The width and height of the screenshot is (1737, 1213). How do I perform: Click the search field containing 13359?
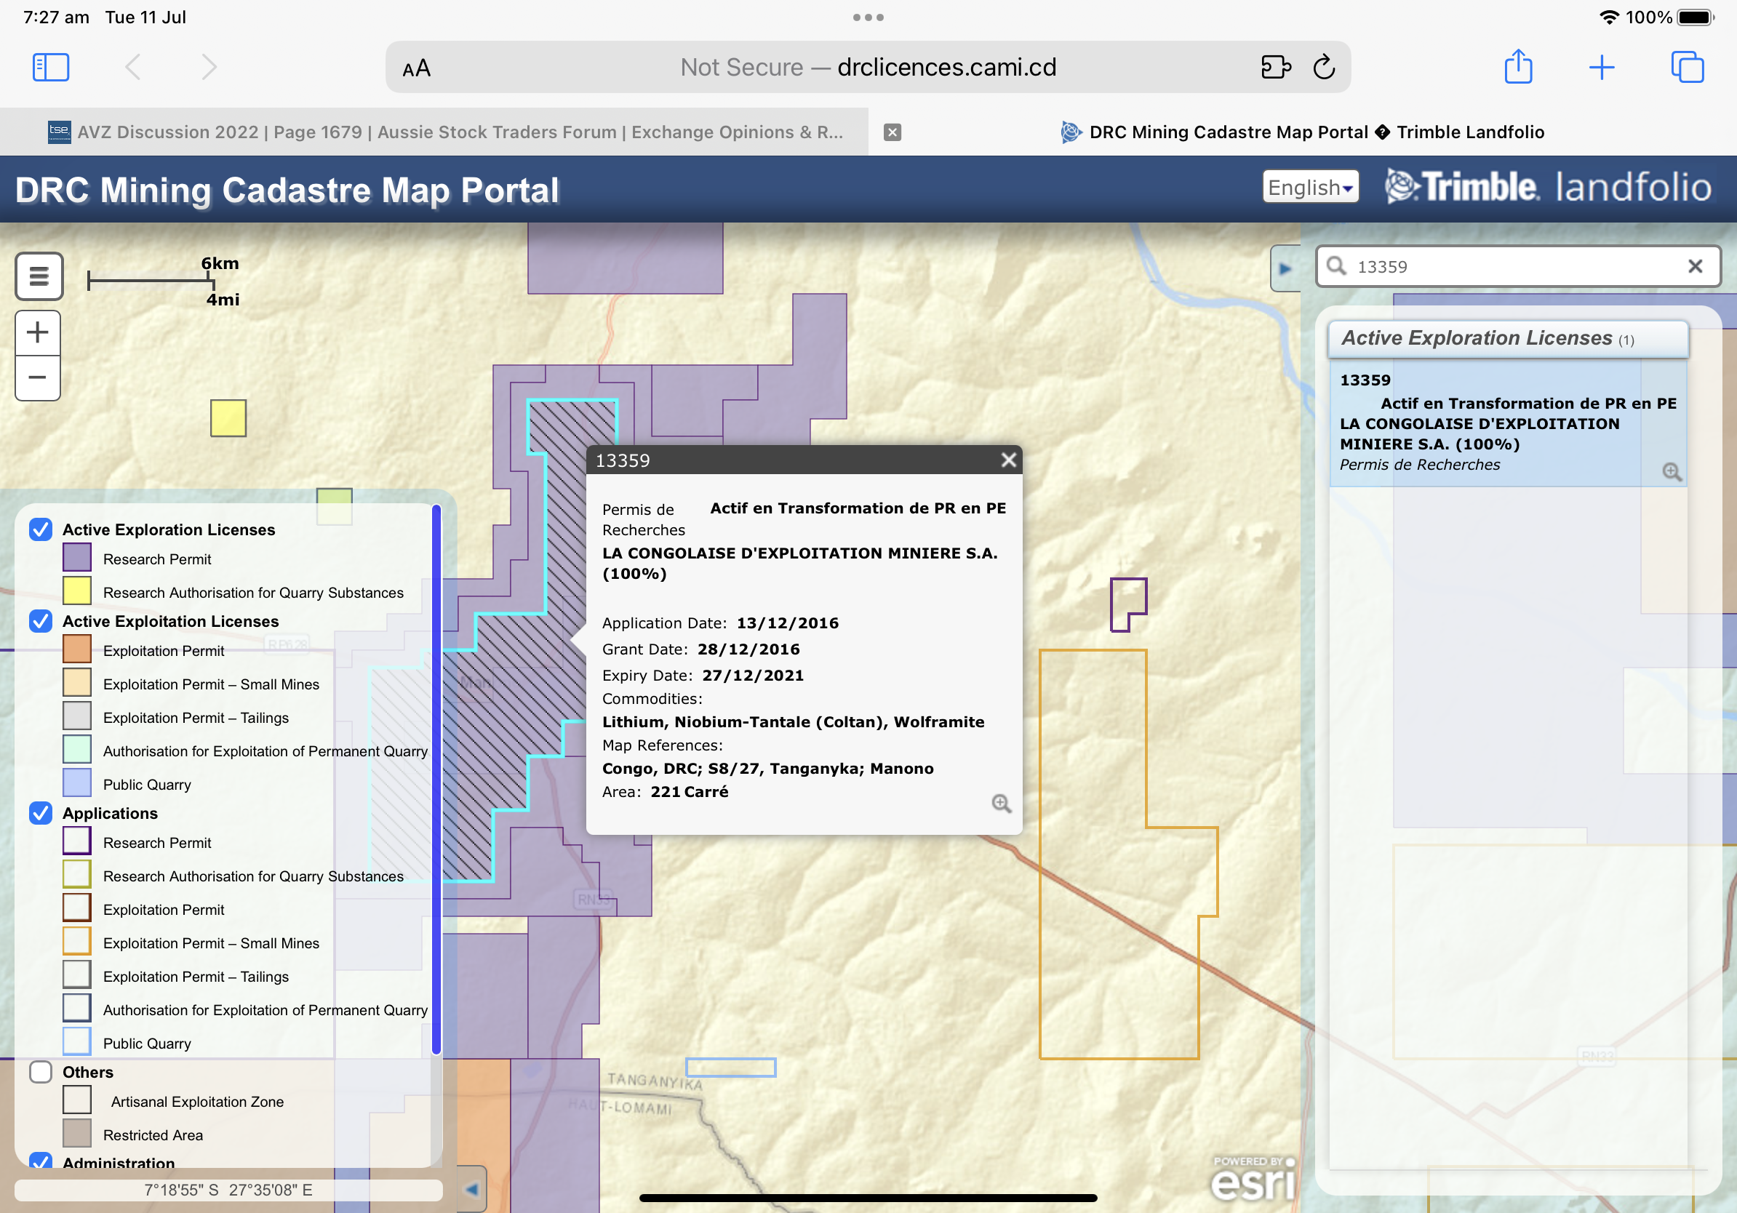1518,266
